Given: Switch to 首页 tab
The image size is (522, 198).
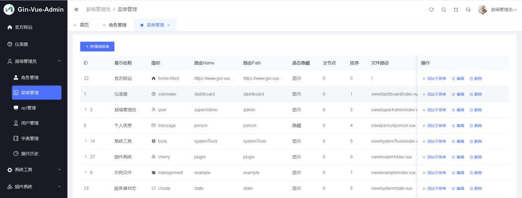Looking at the screenshot, I should click(x=82, y=25).
